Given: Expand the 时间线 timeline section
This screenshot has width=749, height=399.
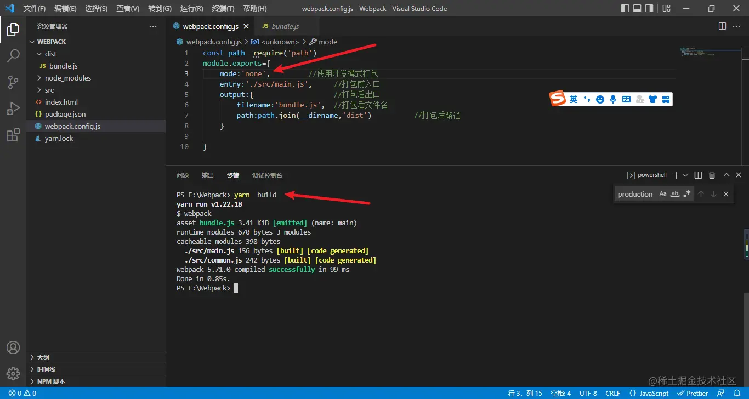Looking at the screenshot, I should (x=96, y=369).
